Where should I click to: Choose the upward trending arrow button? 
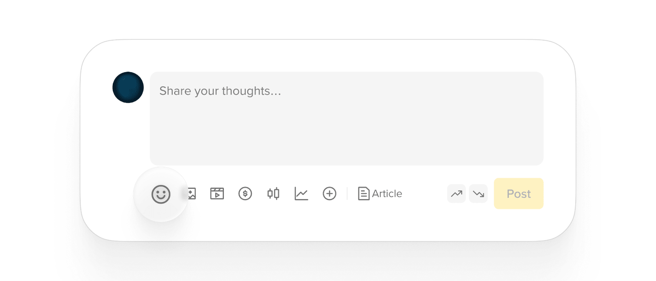point(456,193)
